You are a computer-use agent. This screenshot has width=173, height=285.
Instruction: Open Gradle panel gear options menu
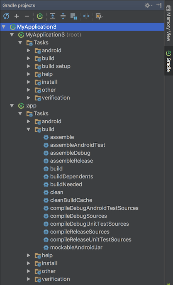pos(149,5)
